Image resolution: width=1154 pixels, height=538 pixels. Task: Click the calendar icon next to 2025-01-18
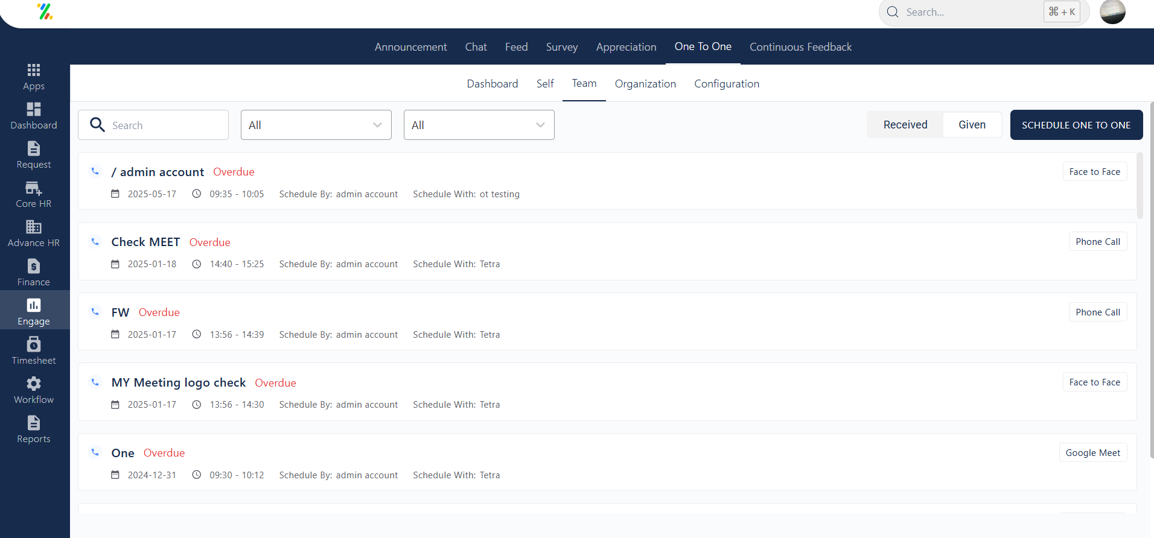[115, 264]
